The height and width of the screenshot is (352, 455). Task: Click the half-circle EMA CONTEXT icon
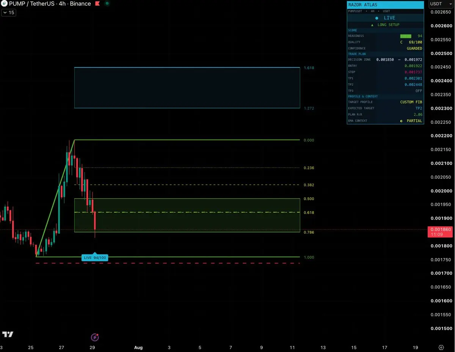402,121
